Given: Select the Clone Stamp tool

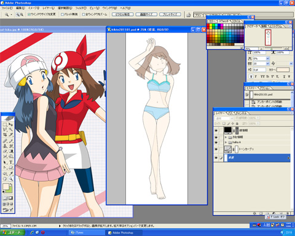Looking at the screenshot, I should 5,146.
